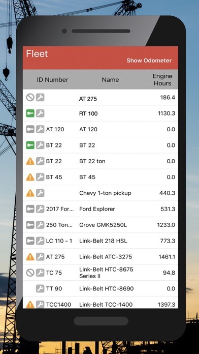Click wrench icon in RT 100 row
The height and width of the screenshot is (354, 199).
click(x=40, y=113)
